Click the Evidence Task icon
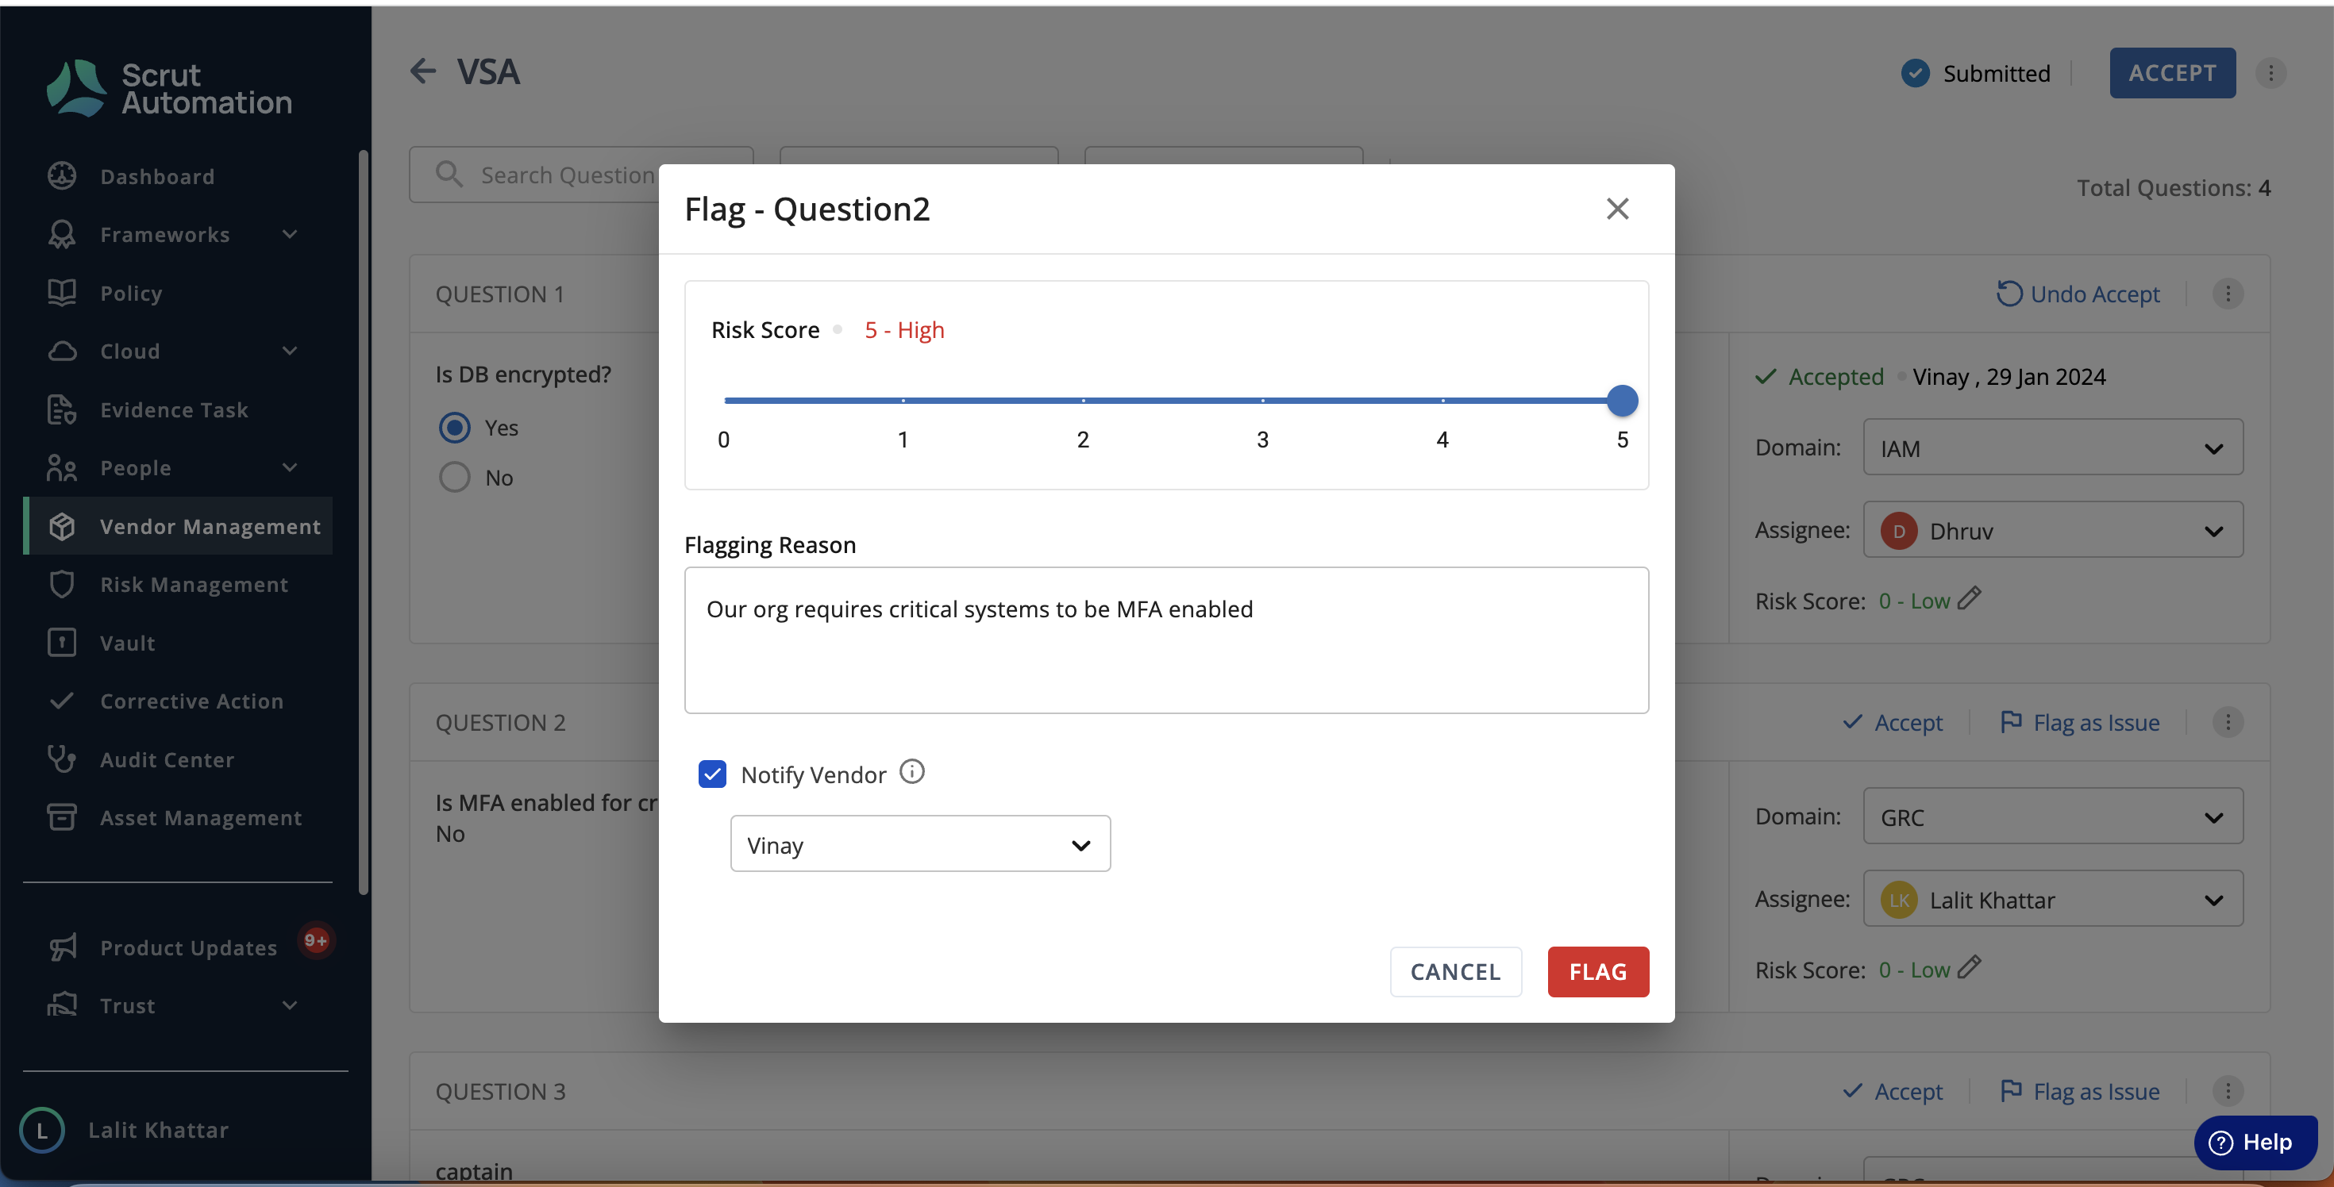The height and width of the screenshot is (1187, 2334). (x=62, y=409)
